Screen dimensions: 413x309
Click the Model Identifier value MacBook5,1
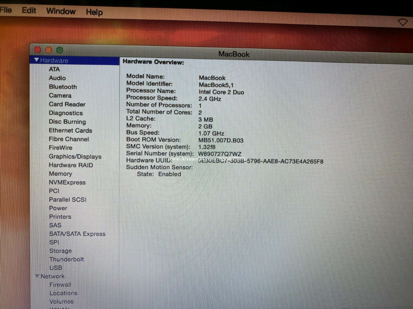click(216, 85)
